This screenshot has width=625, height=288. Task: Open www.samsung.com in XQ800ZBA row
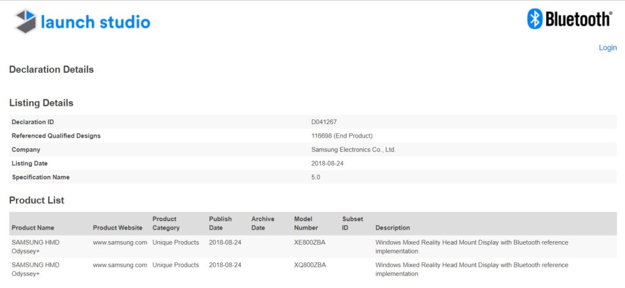(120, 265)
